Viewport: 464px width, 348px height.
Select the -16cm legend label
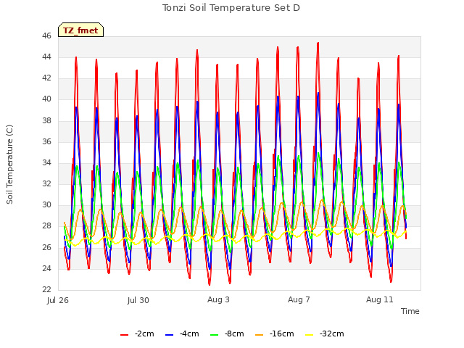point(282,334)
